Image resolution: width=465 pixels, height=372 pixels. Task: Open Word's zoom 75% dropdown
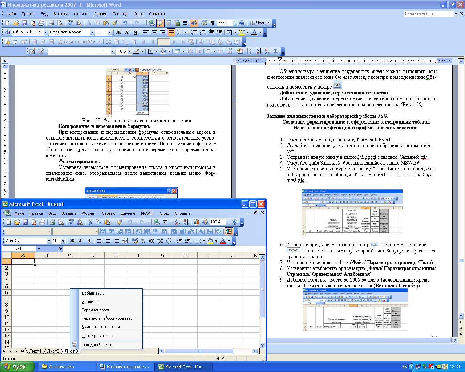(x=235, y=23)
